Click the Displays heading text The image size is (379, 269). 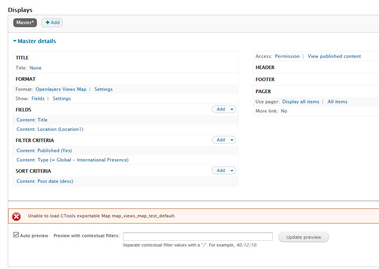click(20, 10)
